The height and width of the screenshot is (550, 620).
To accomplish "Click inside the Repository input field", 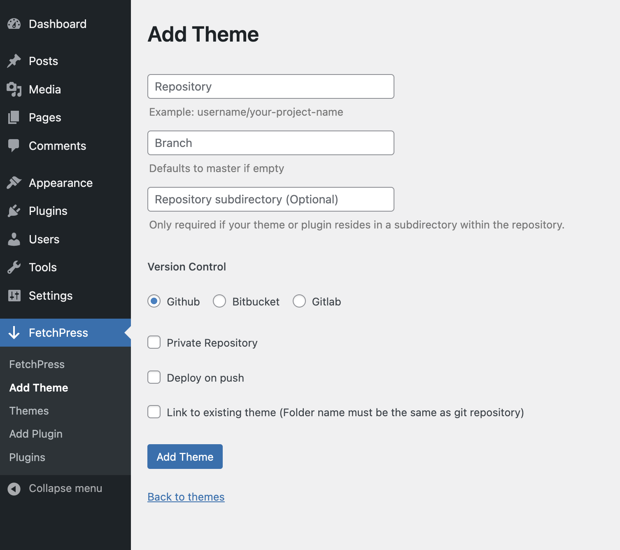I will (x=270, y=86).
